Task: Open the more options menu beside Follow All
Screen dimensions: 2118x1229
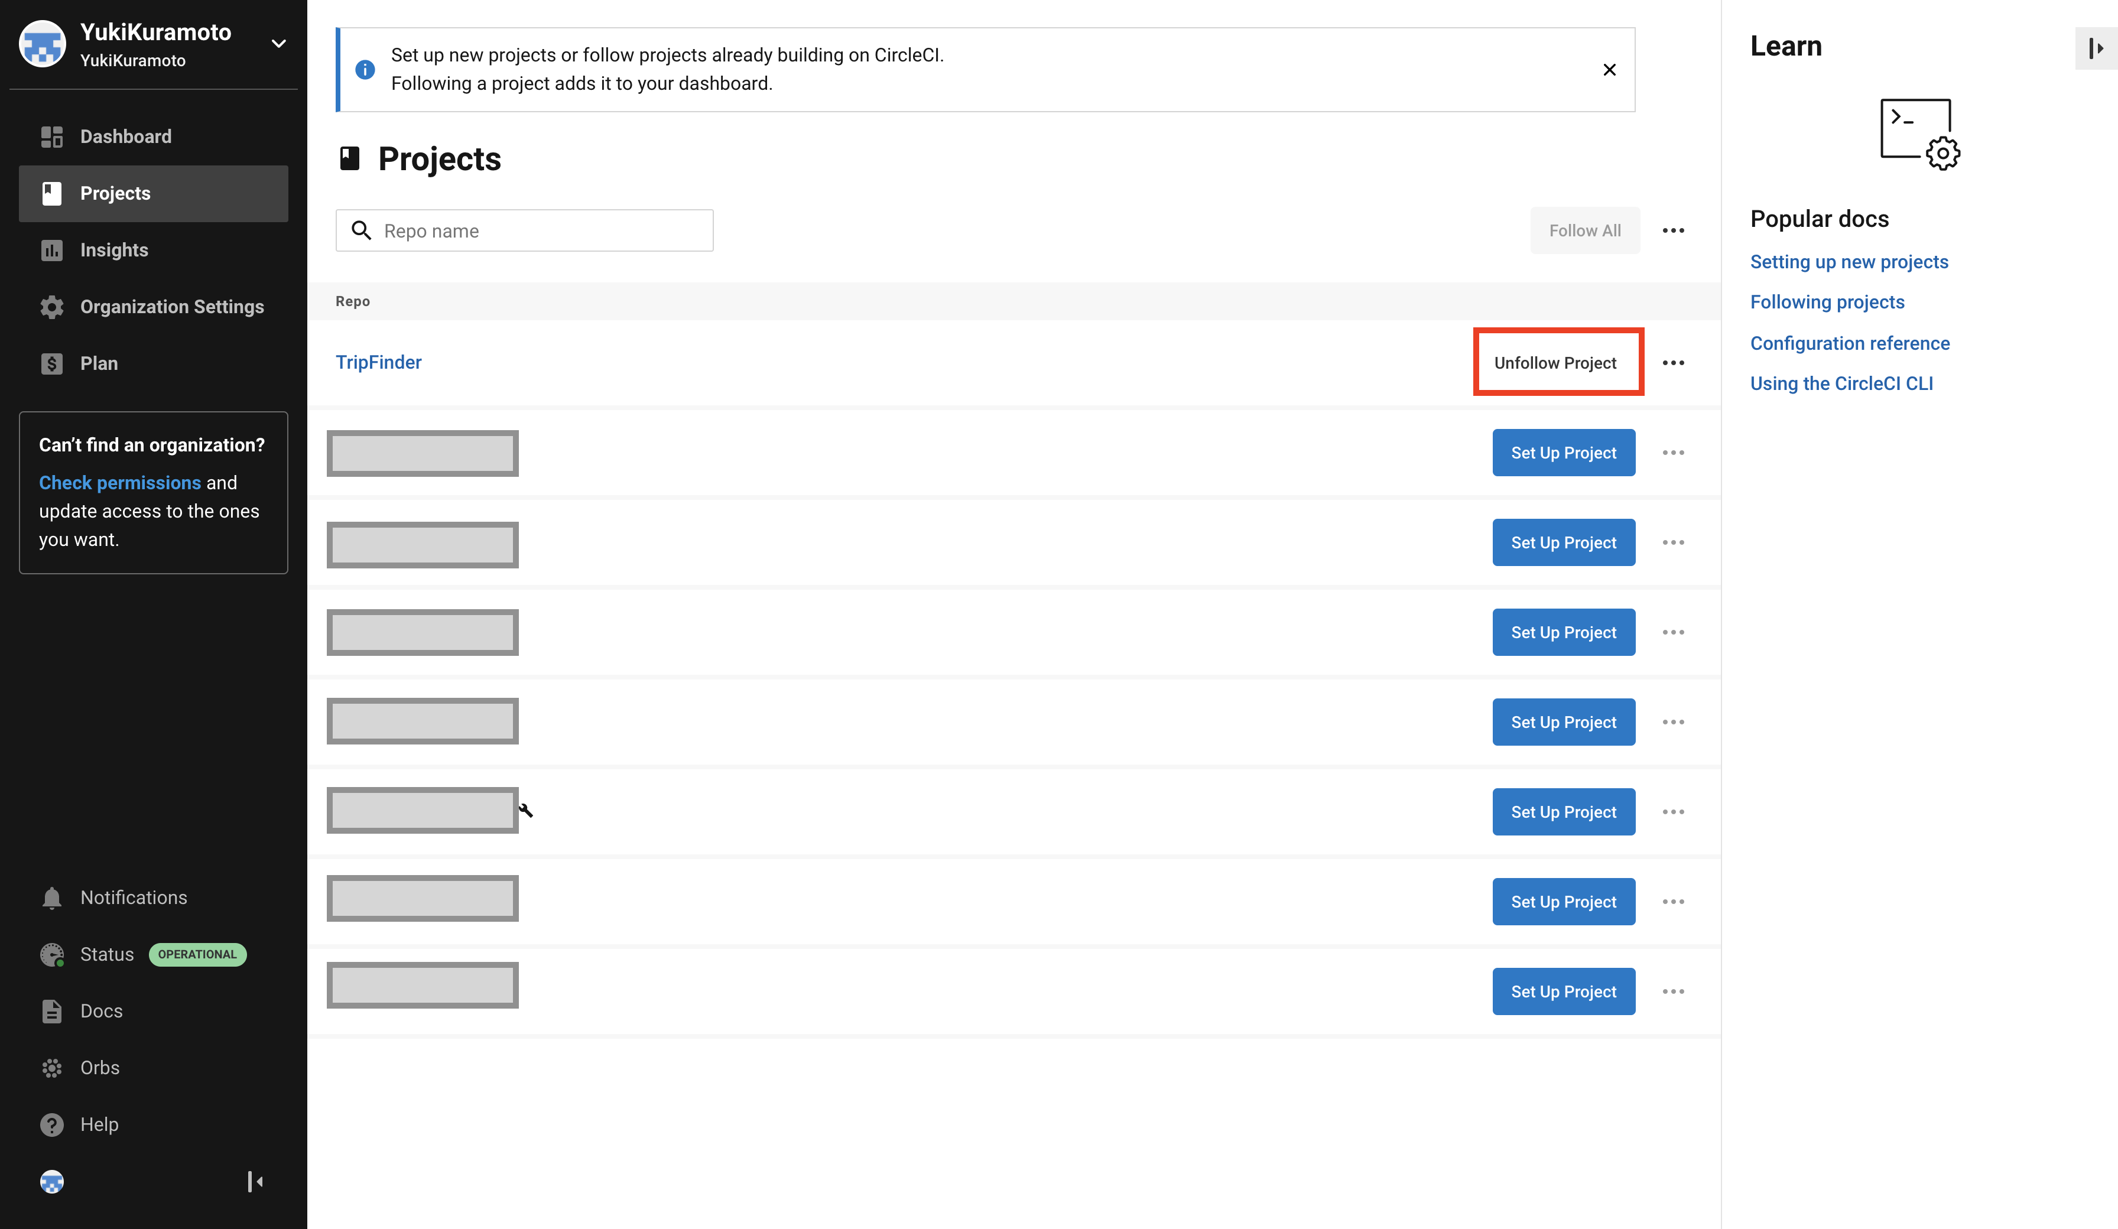Action: click(x=1672, y=230)
